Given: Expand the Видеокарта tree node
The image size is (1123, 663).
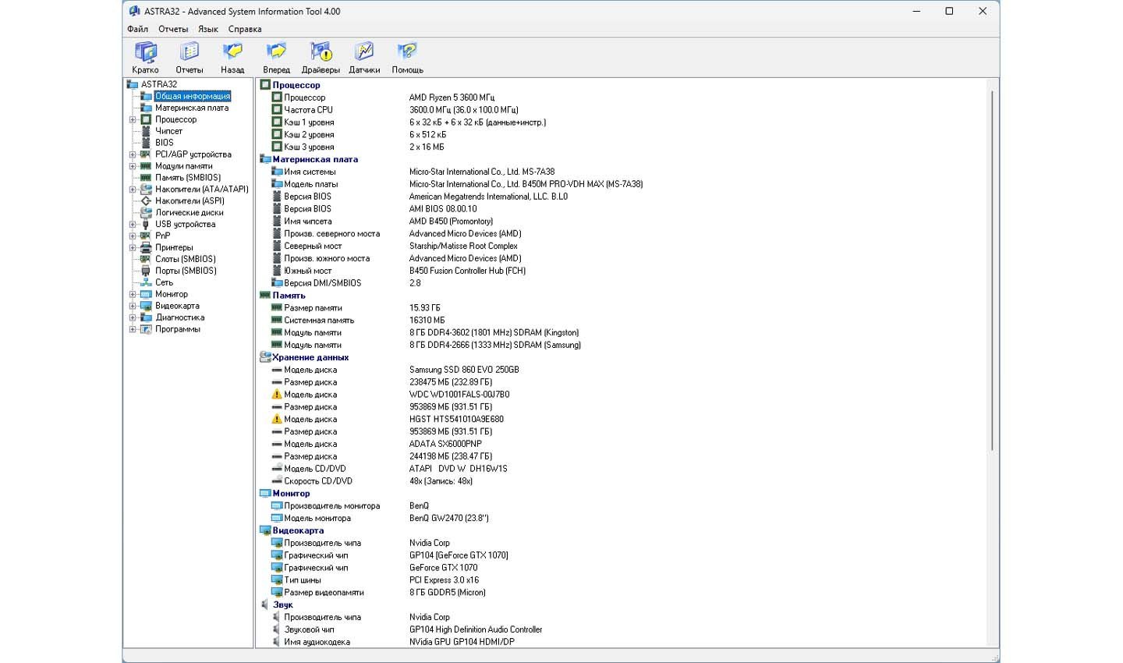Looking at the screenshot, I should [x=133, y=306].
